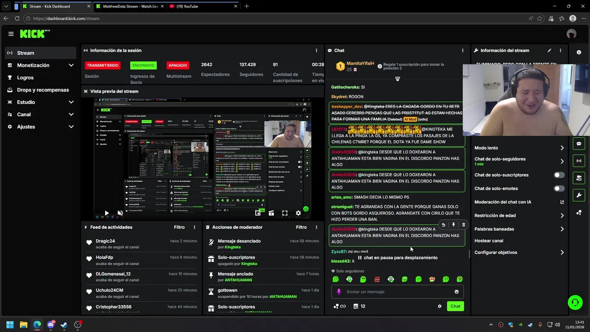590x332 pixels.
Task: Edit stream info with pencil icon
Action: 549,50
